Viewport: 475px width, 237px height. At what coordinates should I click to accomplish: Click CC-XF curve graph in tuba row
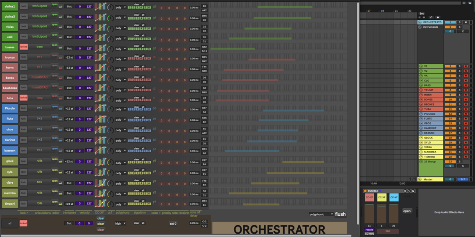[x=100, y=98]
